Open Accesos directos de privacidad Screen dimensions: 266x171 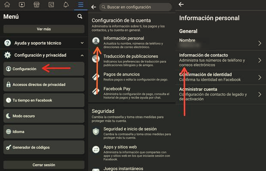coord(44,84)
